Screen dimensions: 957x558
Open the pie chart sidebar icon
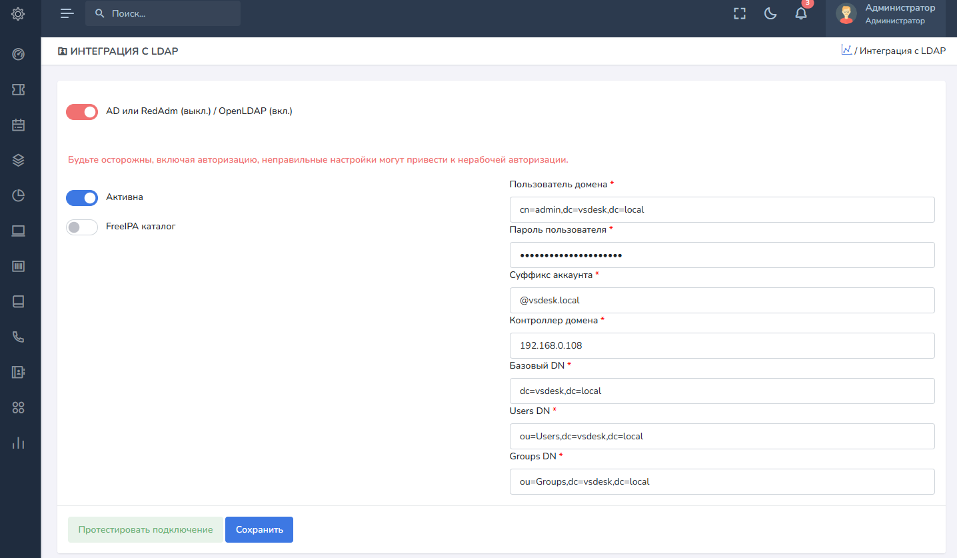[x=18, y=195]
